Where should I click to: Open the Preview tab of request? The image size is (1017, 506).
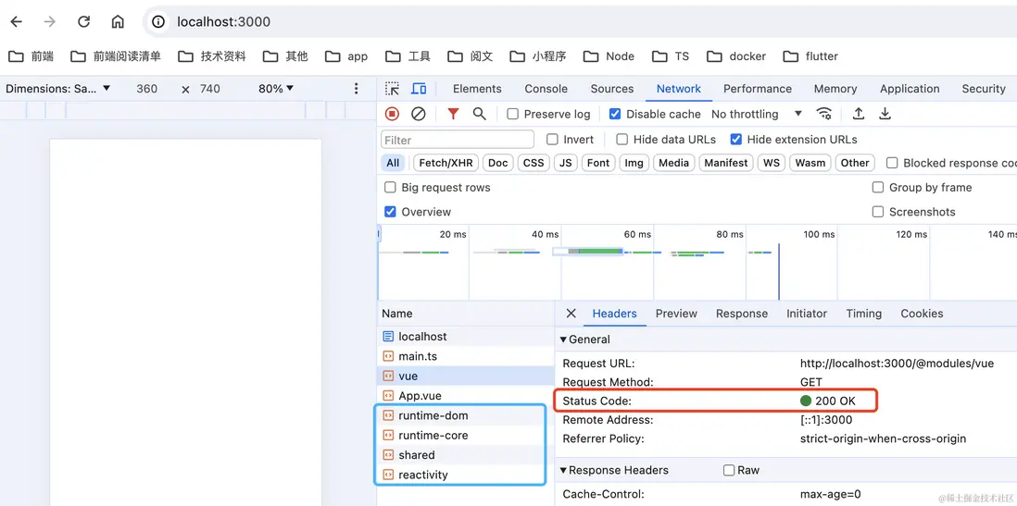point(676,314)
